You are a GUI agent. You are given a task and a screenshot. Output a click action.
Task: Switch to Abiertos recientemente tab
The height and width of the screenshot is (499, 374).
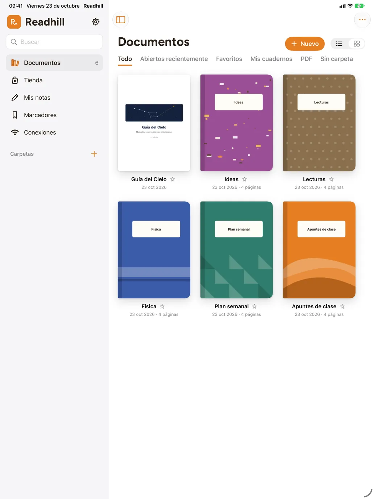[x=174, y=59]
